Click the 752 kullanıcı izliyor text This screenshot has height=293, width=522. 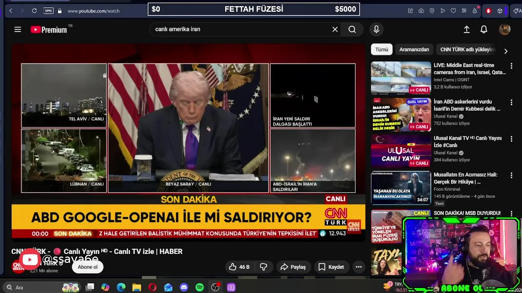(452, 123)
